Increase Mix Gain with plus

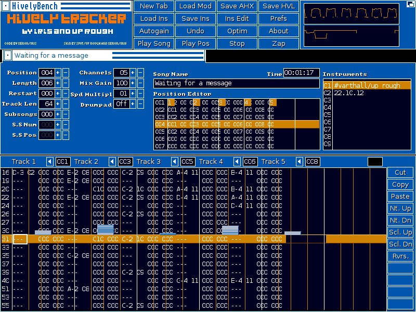pyautogui.click(x=133, y=83)
